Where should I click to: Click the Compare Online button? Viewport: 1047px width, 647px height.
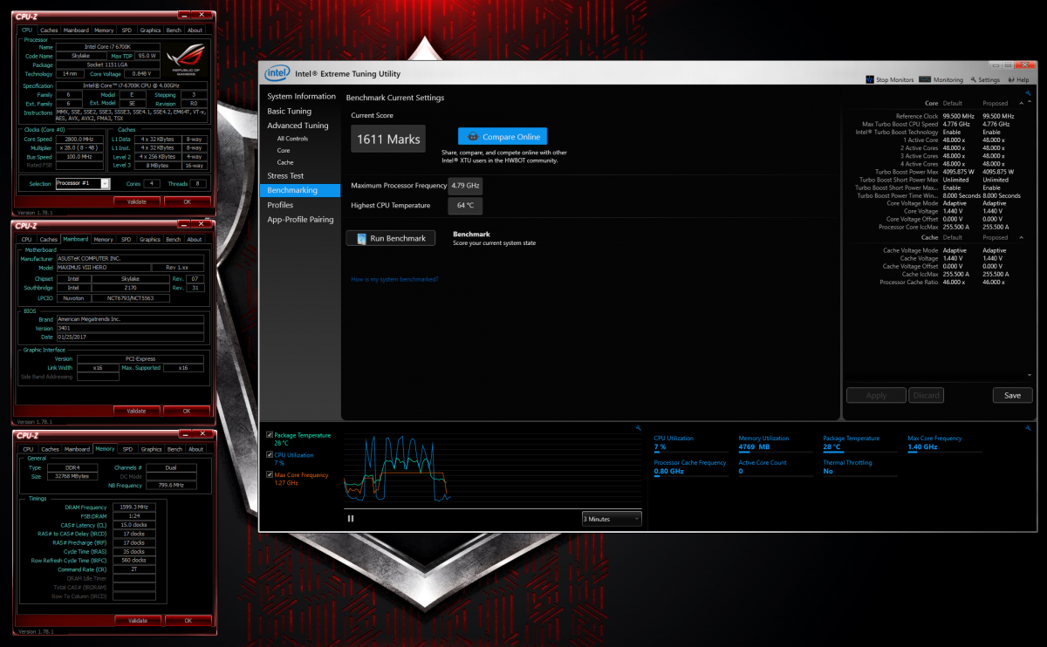click(503, 137)
